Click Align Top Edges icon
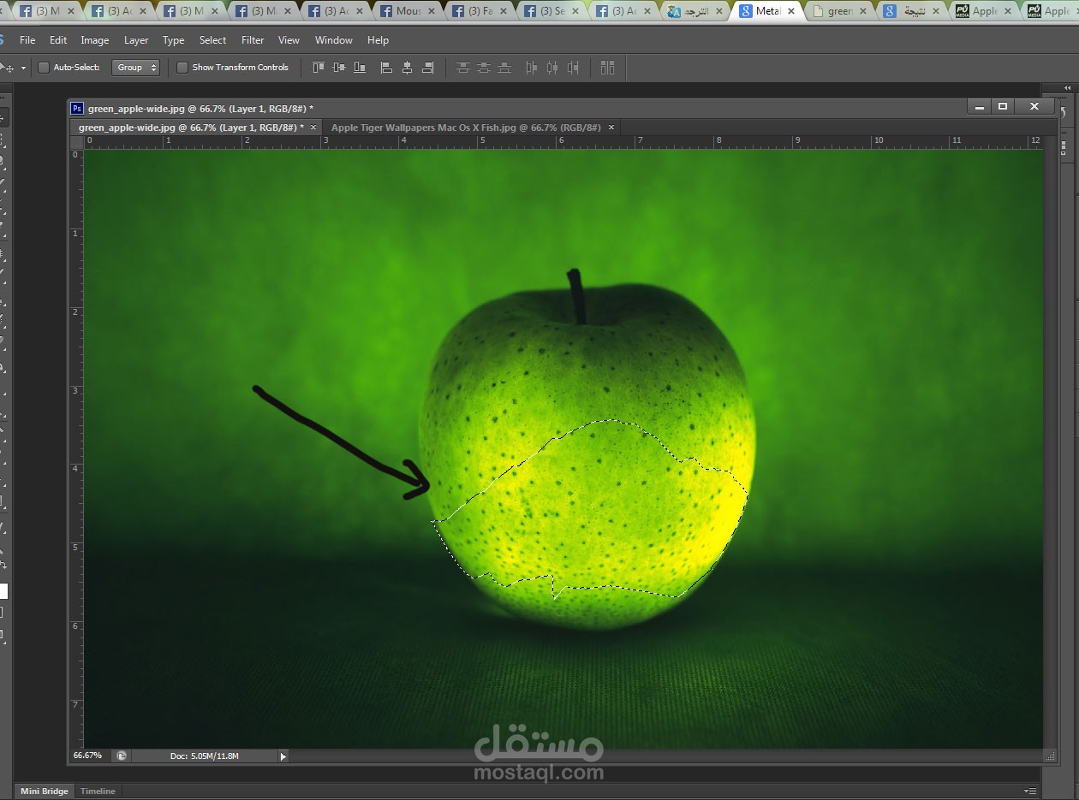The width and height of the screenshot is (1079, 800). tap(319, 68)
